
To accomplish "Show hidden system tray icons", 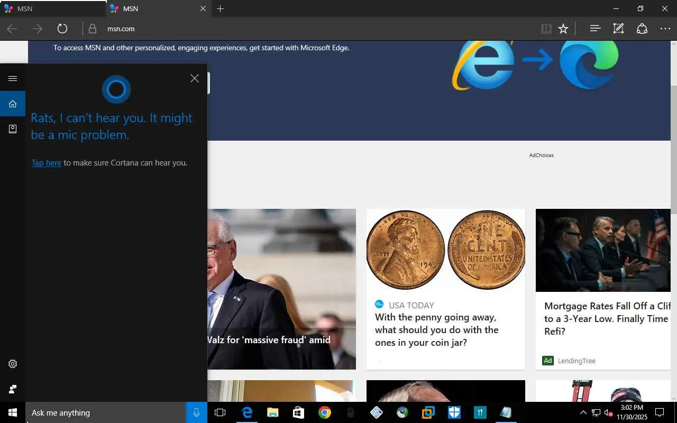I will [x=583, y=412].
